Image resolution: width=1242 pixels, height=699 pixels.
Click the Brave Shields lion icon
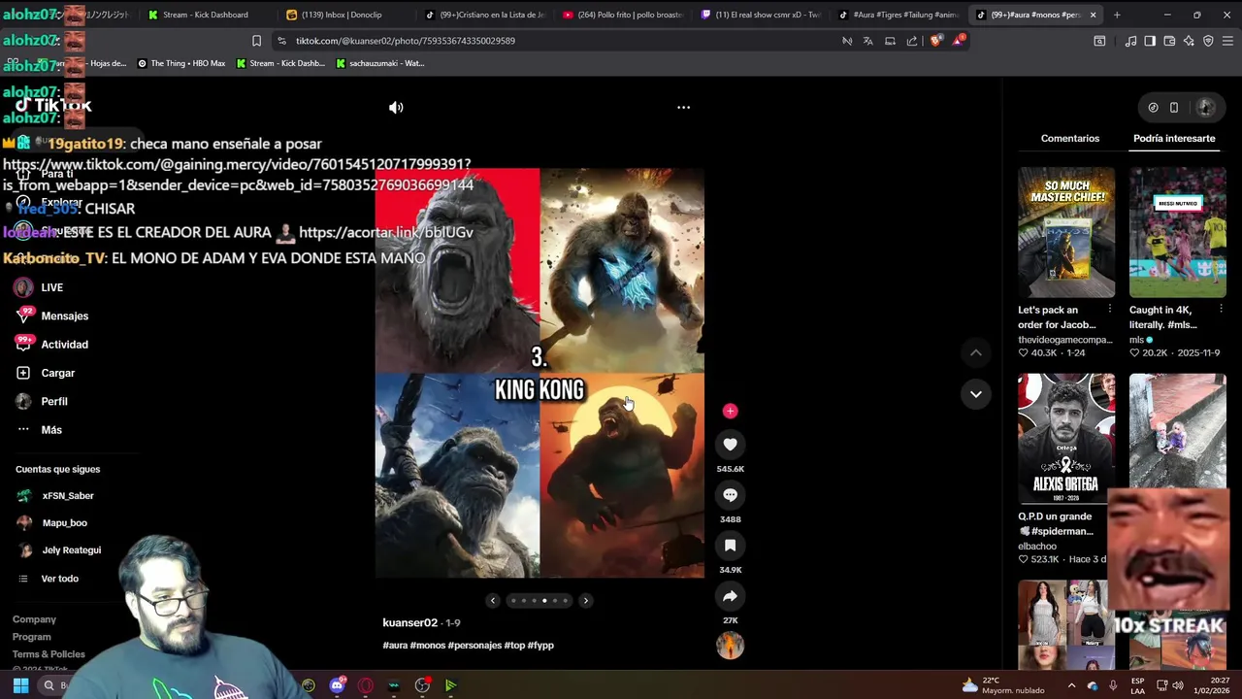click(x=936, y=41)
